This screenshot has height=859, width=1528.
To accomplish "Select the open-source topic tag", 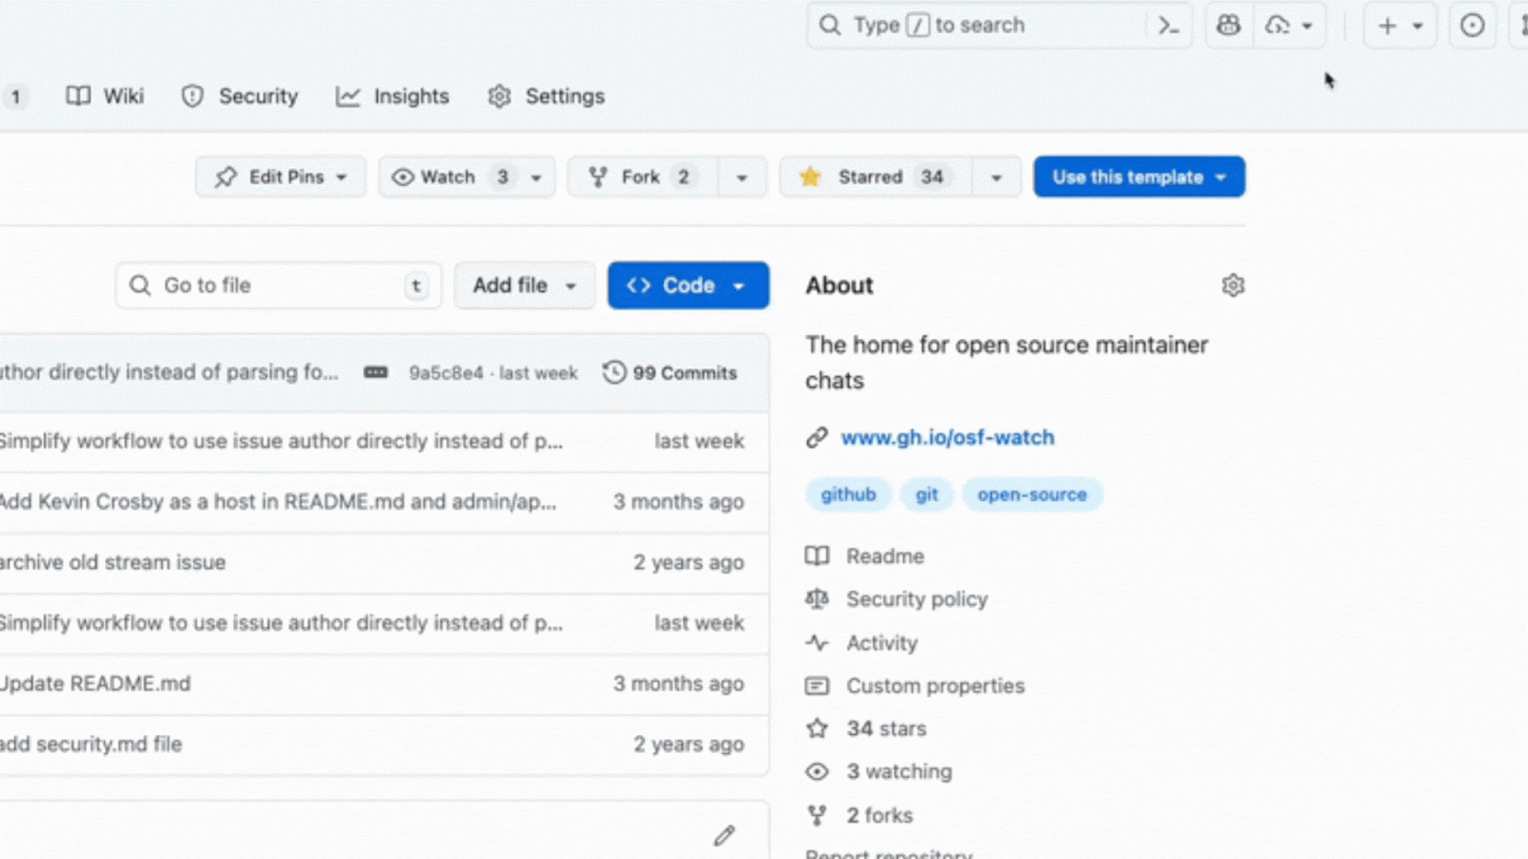I will coord(1031,494).
